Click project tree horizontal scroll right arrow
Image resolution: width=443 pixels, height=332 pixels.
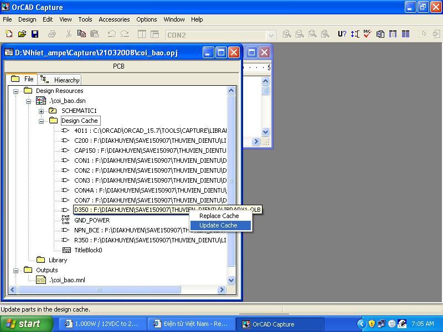point(222,289)
